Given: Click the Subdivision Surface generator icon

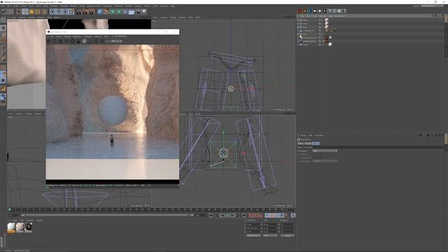Looking at the screenshot, I should point(112,12).
